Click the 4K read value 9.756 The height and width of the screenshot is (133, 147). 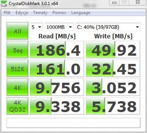pos(57,87)
